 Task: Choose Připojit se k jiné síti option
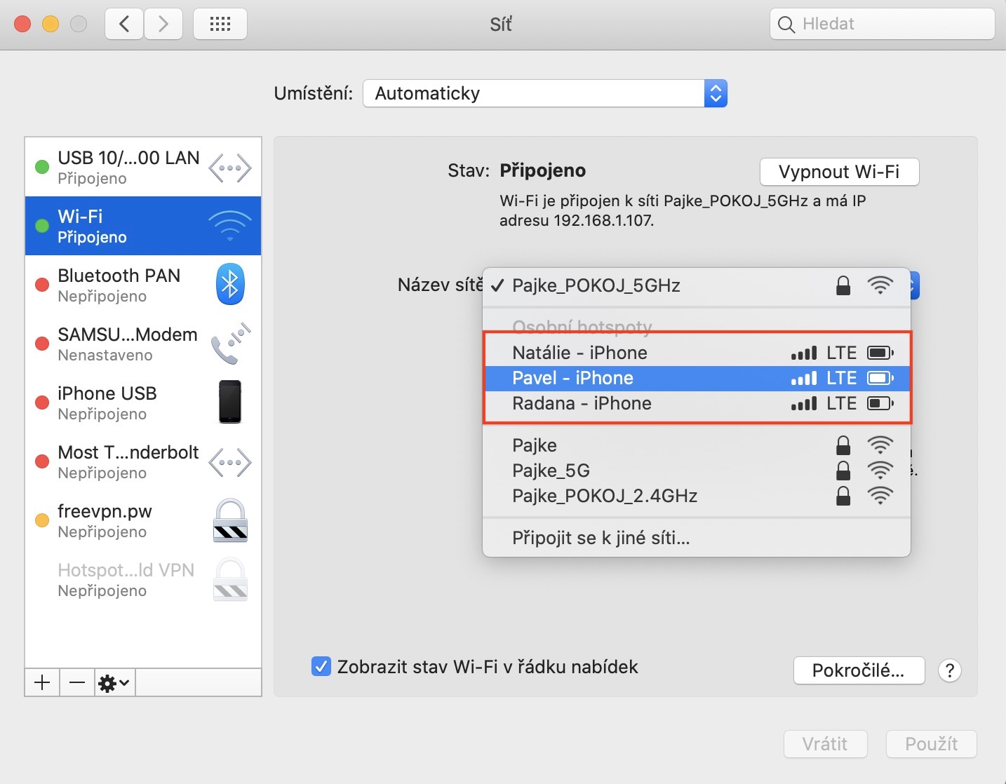[601, 538]
